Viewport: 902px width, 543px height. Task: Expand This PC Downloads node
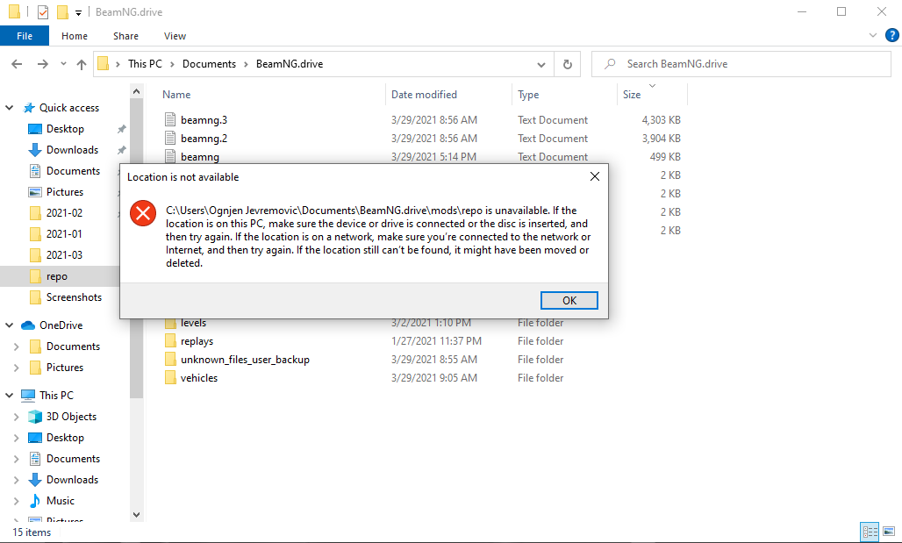pyautogui.click(x=17, y=480)
